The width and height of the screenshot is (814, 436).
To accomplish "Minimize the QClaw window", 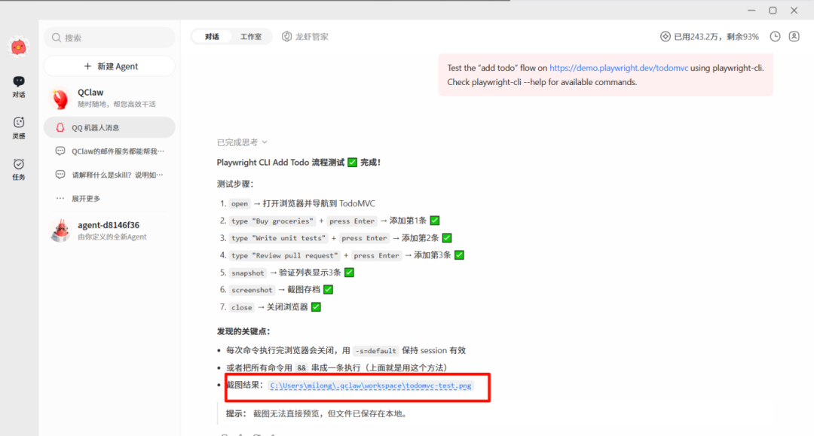I will pyautogui.click(x=751, y=11).
